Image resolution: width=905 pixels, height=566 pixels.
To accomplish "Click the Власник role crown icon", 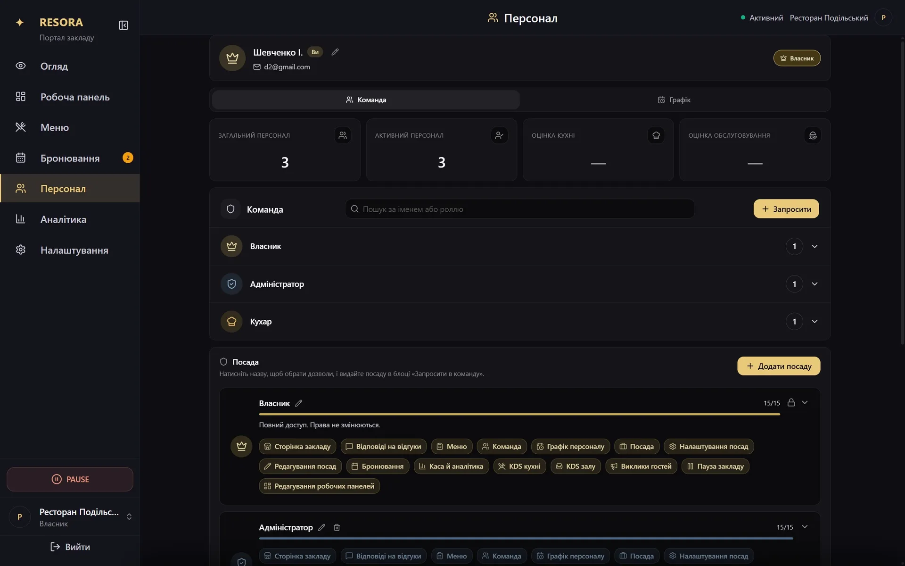I will 231,246.
